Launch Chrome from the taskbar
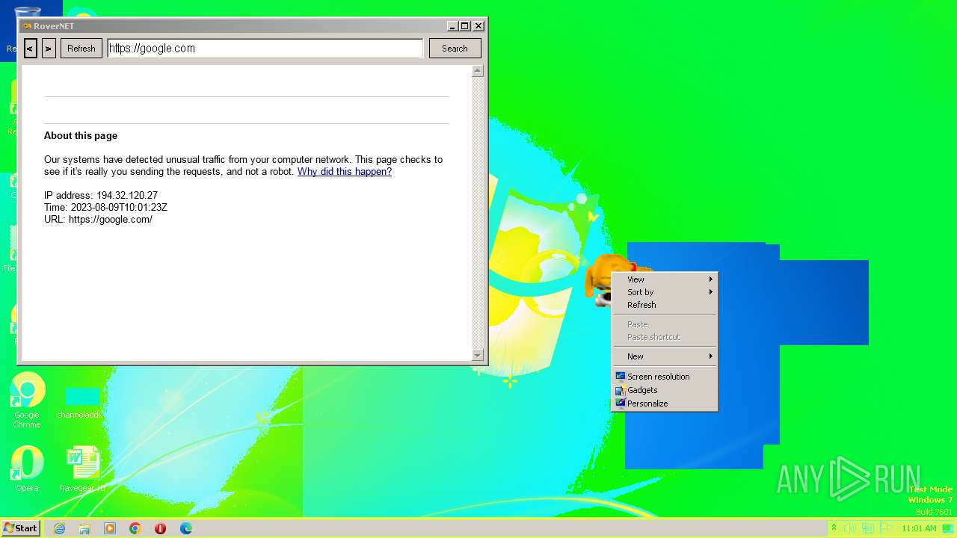 (135, 528)
